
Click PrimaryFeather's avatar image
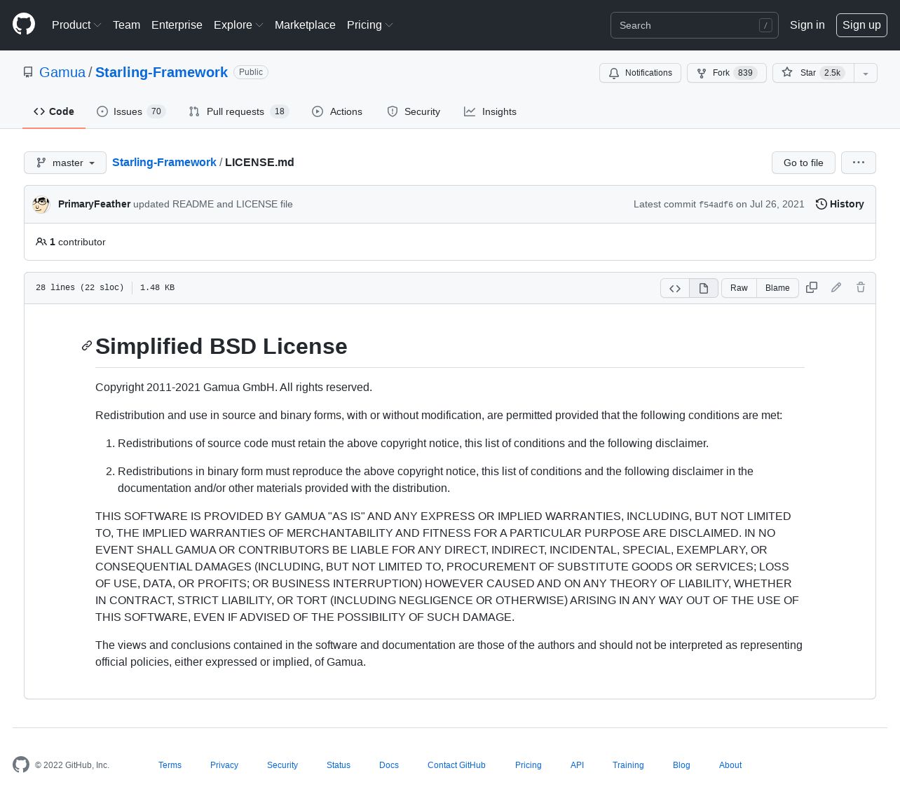tap(41, 204)
